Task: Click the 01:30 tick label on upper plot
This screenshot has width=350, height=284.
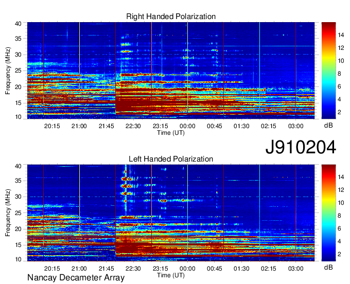Action: point(241,126)
